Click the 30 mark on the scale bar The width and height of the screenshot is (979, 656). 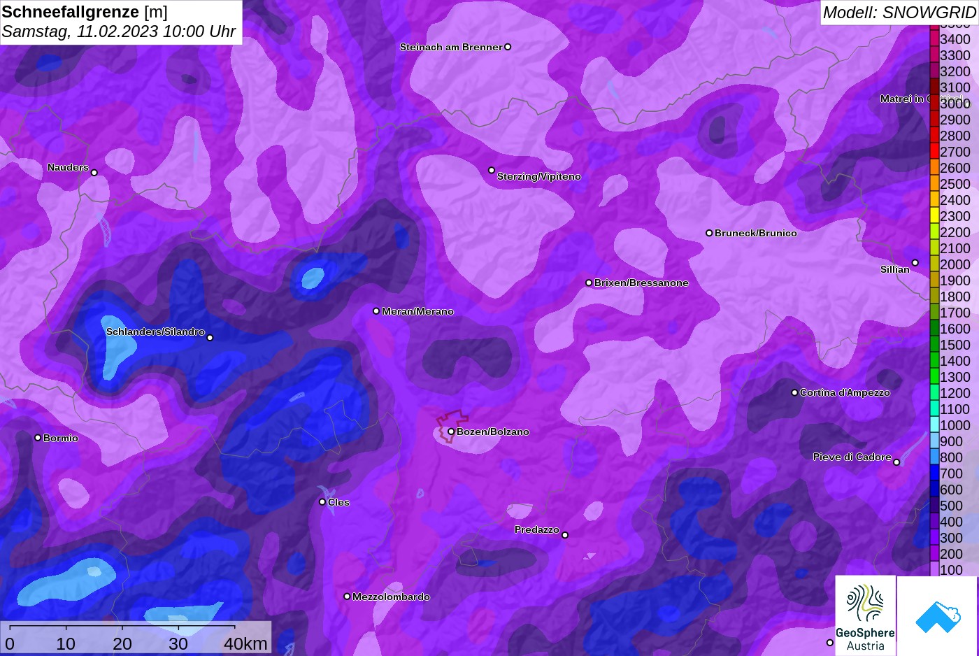tap(178, 643)
